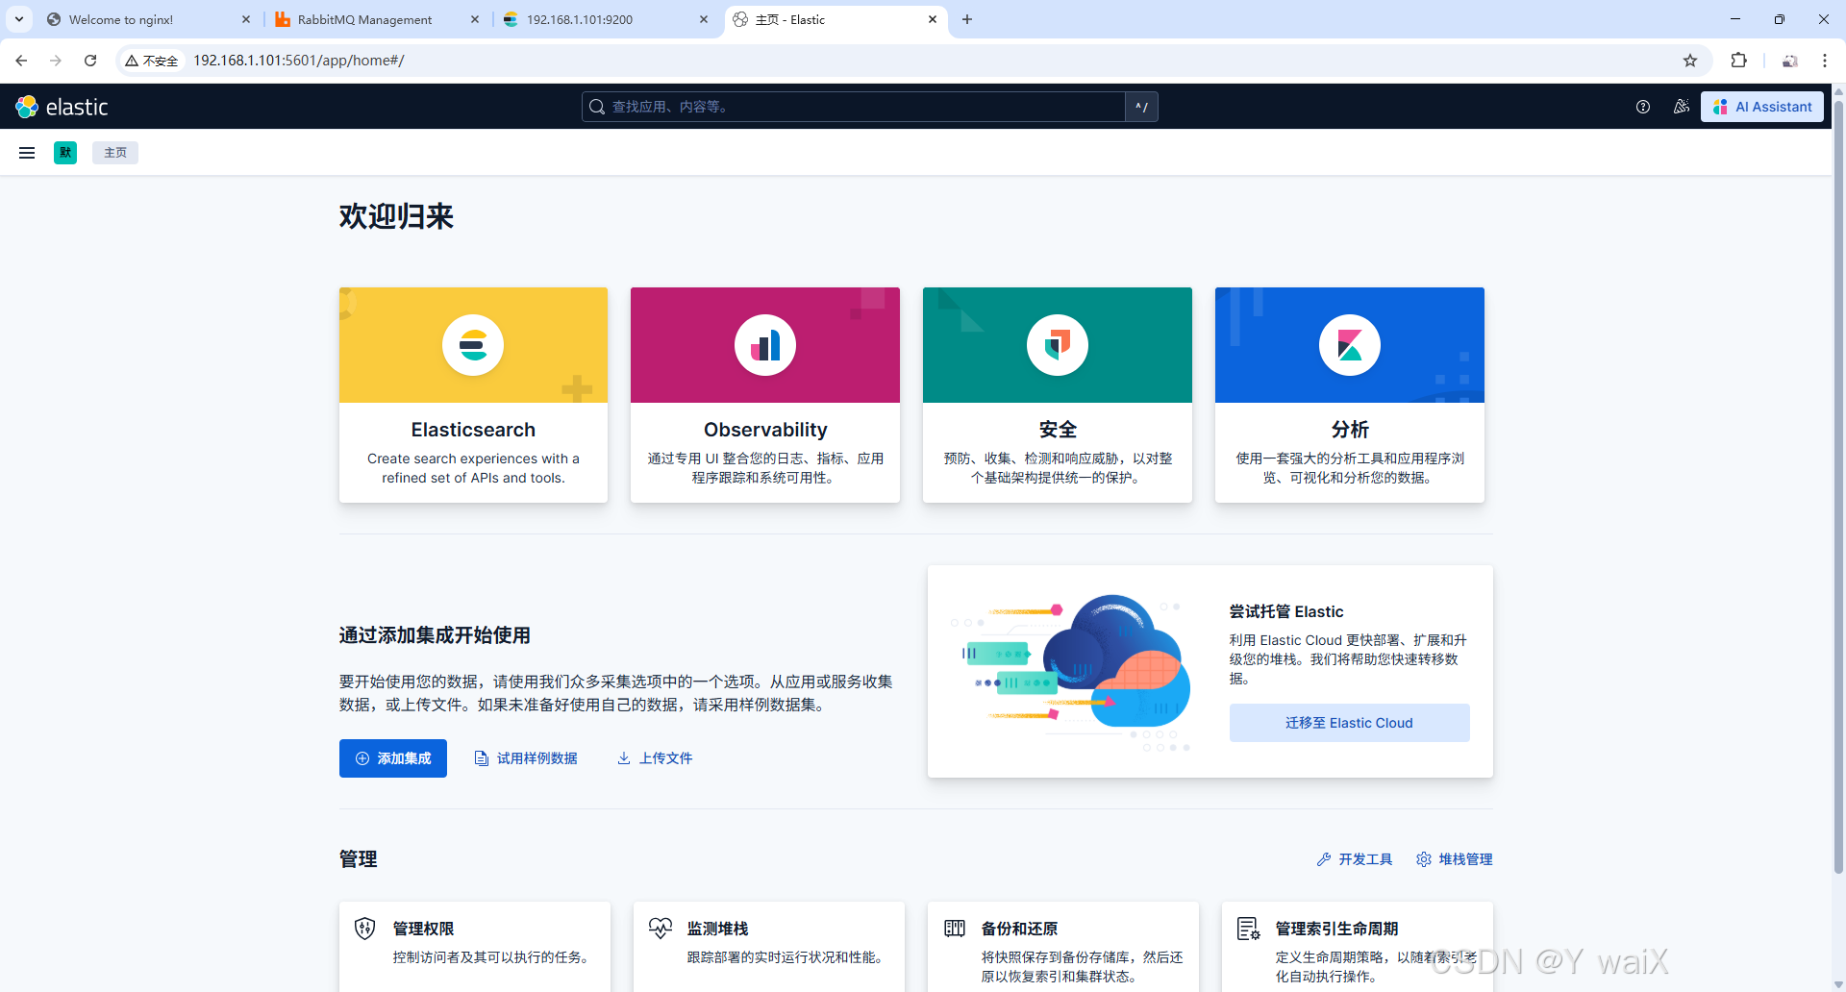Click the browser back arrow

(x=21, y=61)
